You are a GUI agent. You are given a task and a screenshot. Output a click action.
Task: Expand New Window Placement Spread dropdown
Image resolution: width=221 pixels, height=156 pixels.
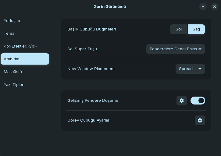coord(190,69)
